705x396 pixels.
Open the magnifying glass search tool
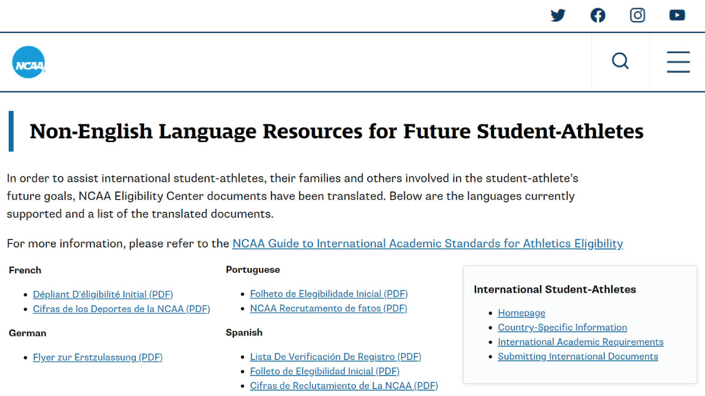(x=620, y=61)
